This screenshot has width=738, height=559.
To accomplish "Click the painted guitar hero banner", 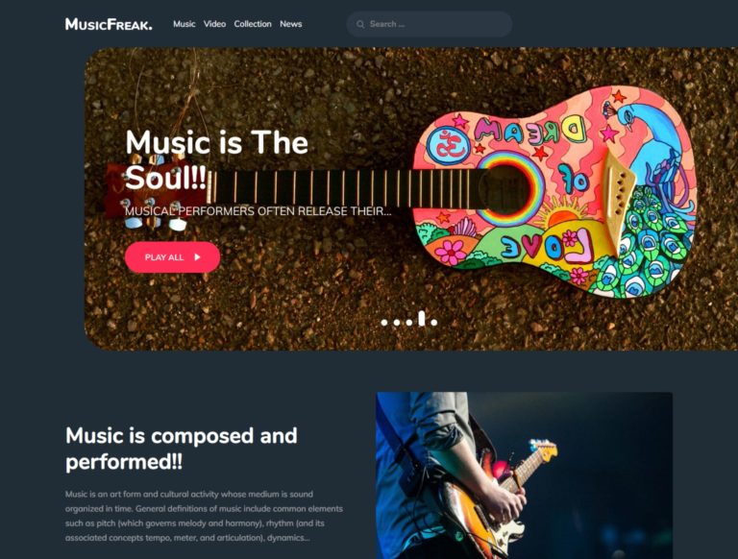I will [x=411, y=199].
